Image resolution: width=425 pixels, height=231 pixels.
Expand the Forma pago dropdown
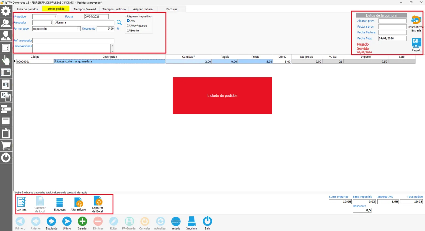coord(79,29)
